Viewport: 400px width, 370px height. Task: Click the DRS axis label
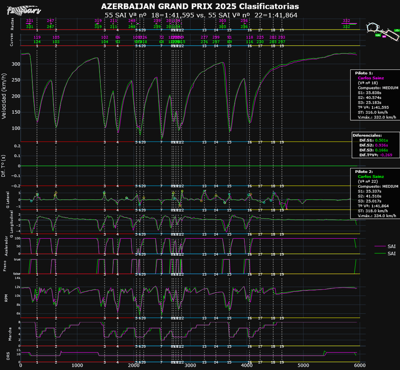pyautogui.click(x=8, y=356)
